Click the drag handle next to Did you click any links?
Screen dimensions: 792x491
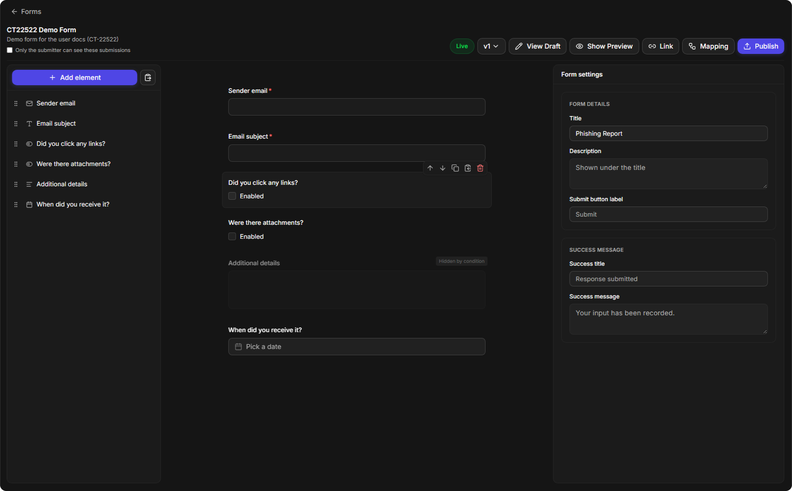click(16, 144)
